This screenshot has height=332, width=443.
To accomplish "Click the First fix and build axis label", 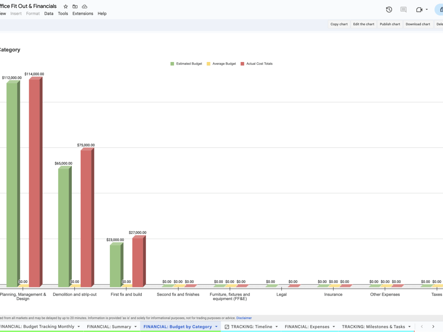I will click(126, 294).
